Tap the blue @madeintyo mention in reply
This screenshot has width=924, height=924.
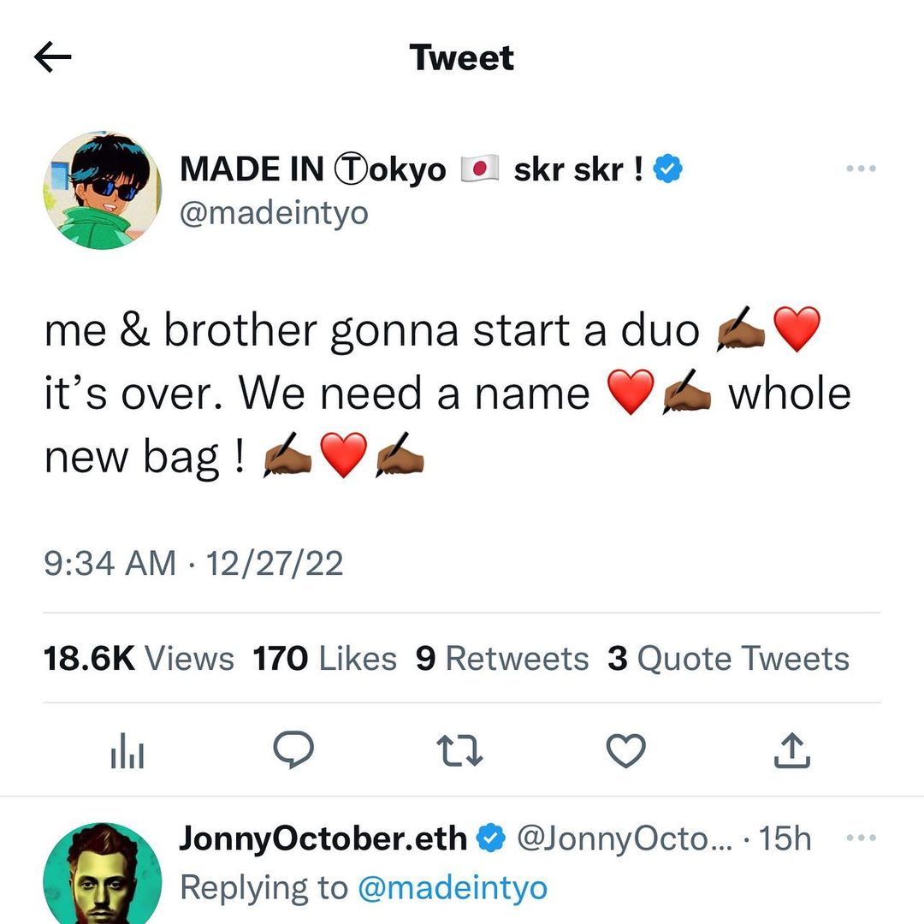(452, 887)
